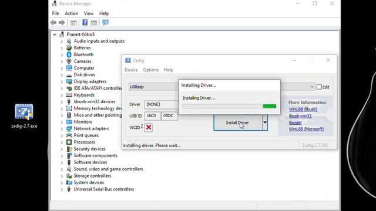This screenshot has width=376, height=211.
Task: Toggle the Edit checkbox in Zadig
Action: pyautogui.click(x=319, y=87)
